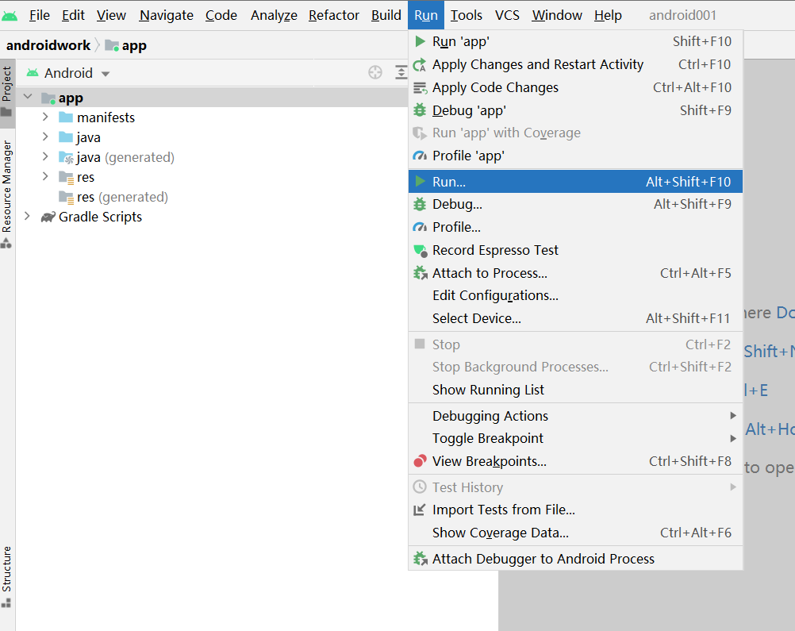This screenshot has width=795, height=631.
Task: Open the Toggle Breakpoint submenu arrow
Action: tap(732, 438)
